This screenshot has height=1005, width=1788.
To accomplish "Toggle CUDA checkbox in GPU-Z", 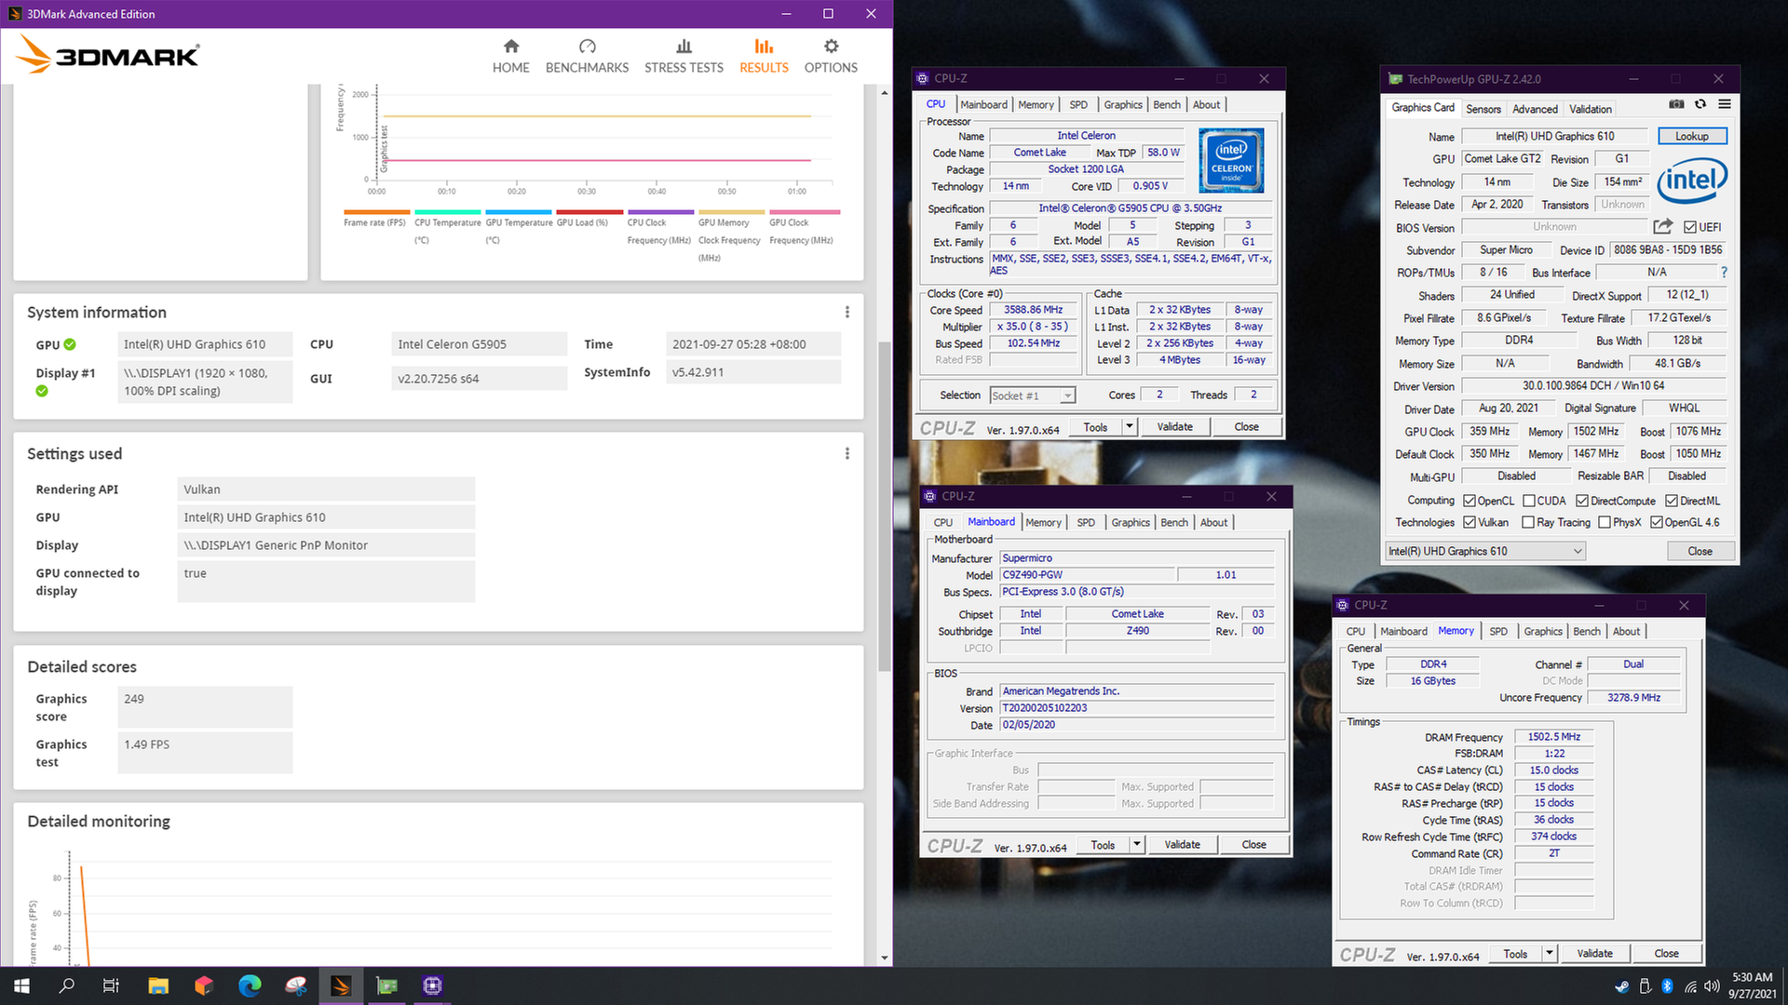I will click(1528, 501).
